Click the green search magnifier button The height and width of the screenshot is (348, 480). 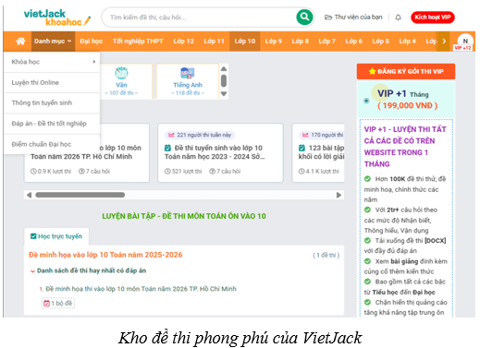click(304, 17)
